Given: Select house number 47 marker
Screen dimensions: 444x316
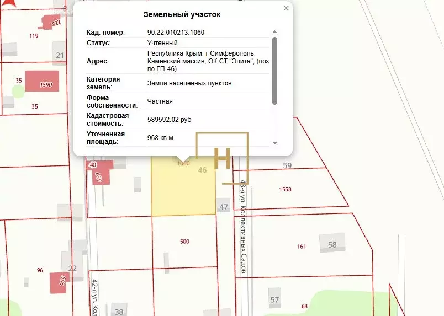Looking at the screenshot, I should click(x=224, y=207).
